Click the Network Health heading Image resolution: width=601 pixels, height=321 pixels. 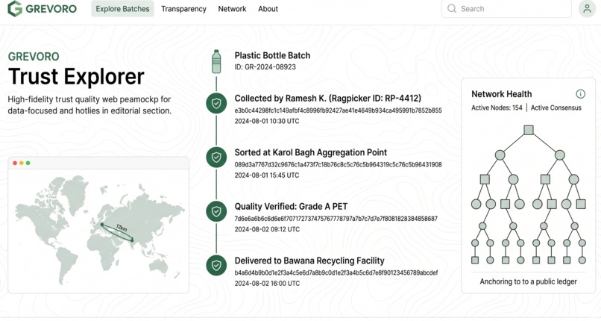coord(501,94)
